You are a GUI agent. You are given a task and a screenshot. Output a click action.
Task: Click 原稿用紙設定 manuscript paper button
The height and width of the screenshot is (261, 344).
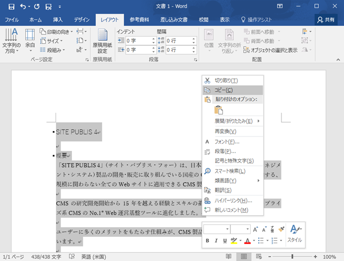point(102,41)
